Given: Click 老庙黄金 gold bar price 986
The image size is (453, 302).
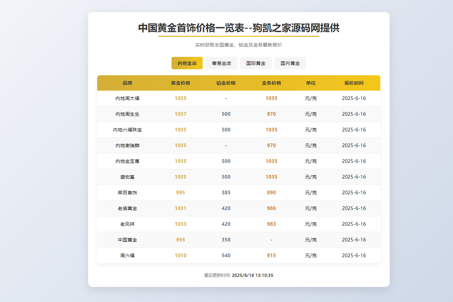Looking at the screenshot, I should 271,208.
